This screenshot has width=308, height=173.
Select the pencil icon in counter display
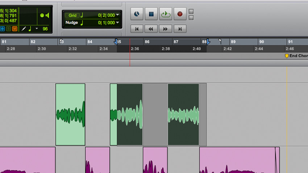(24, 29)
